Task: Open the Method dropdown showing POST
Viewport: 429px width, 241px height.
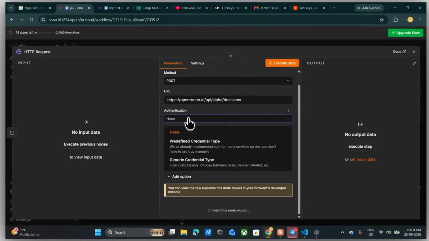Action: (228, 81)
